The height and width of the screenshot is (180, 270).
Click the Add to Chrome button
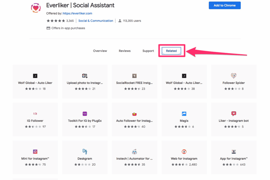225,5
